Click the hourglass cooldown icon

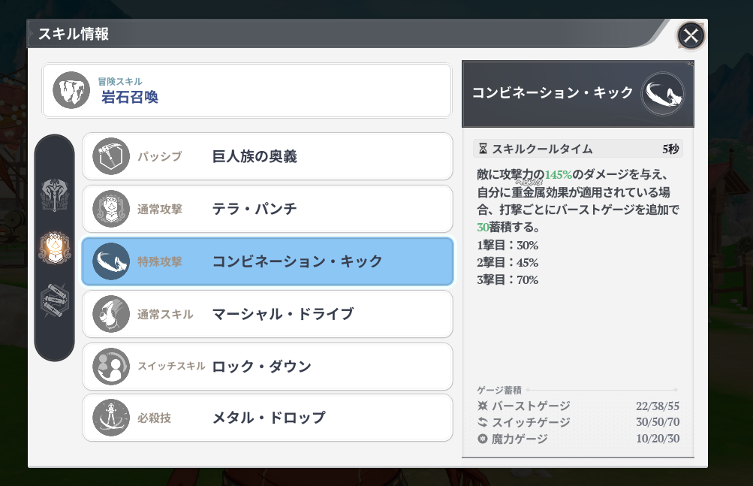(483, 149)
